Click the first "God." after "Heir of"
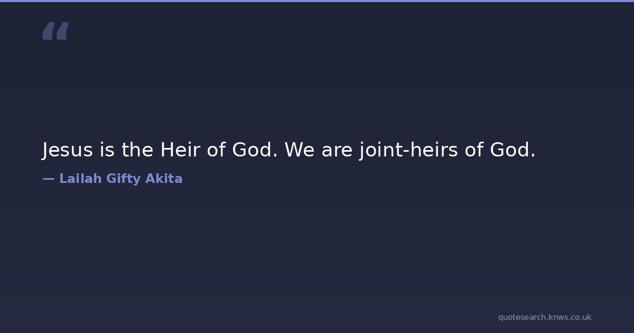 coord(255,150)
